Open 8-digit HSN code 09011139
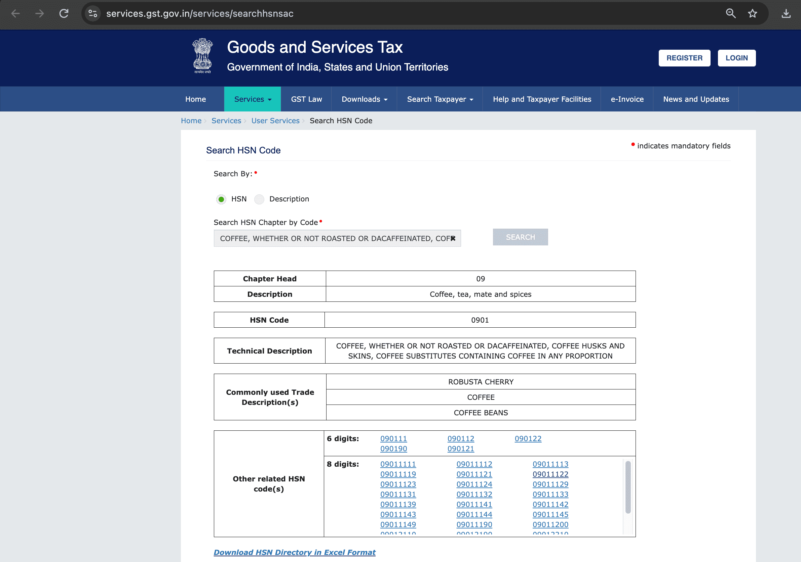 (398, 505)
